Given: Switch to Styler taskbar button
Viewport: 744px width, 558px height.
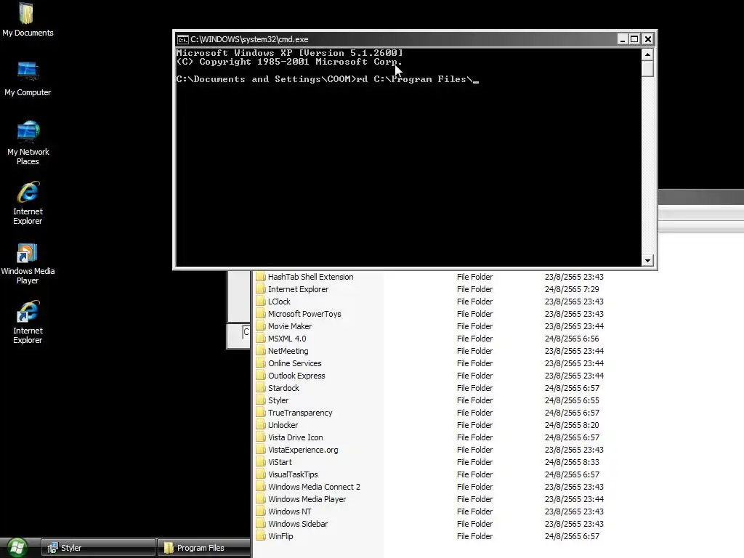Looking at the screenshot, I should 98,548.
